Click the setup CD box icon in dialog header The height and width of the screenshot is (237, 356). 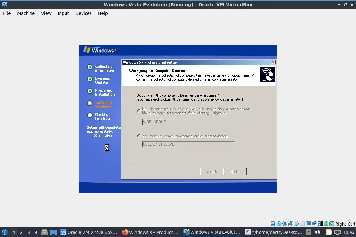tap(267, 74)
